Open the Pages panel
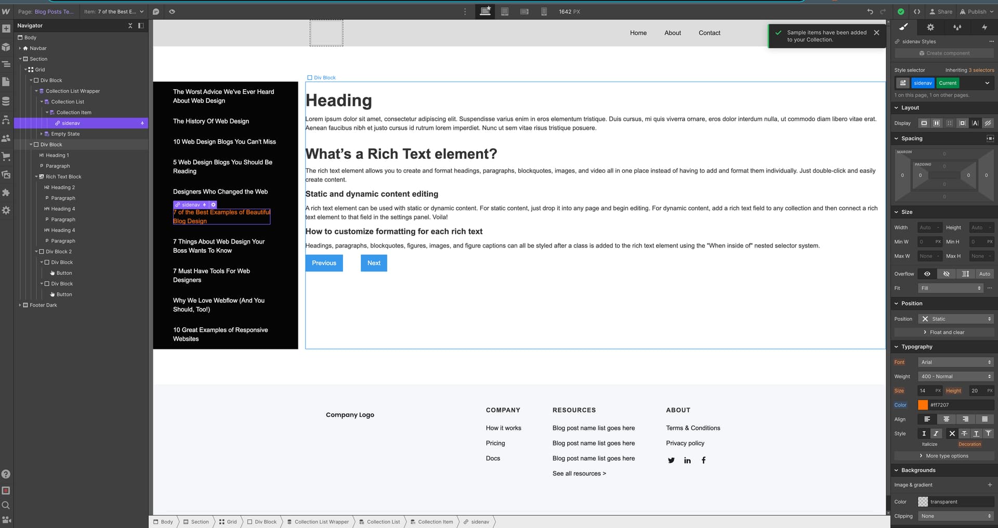 click(x=6, y=82)
